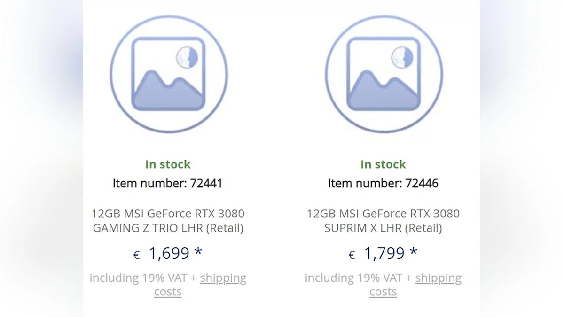This screenshot has height=317, width=564.
Task: Click the asterisk after the 1,799 price
Action: pyautogui.click(x=414, y=252)
